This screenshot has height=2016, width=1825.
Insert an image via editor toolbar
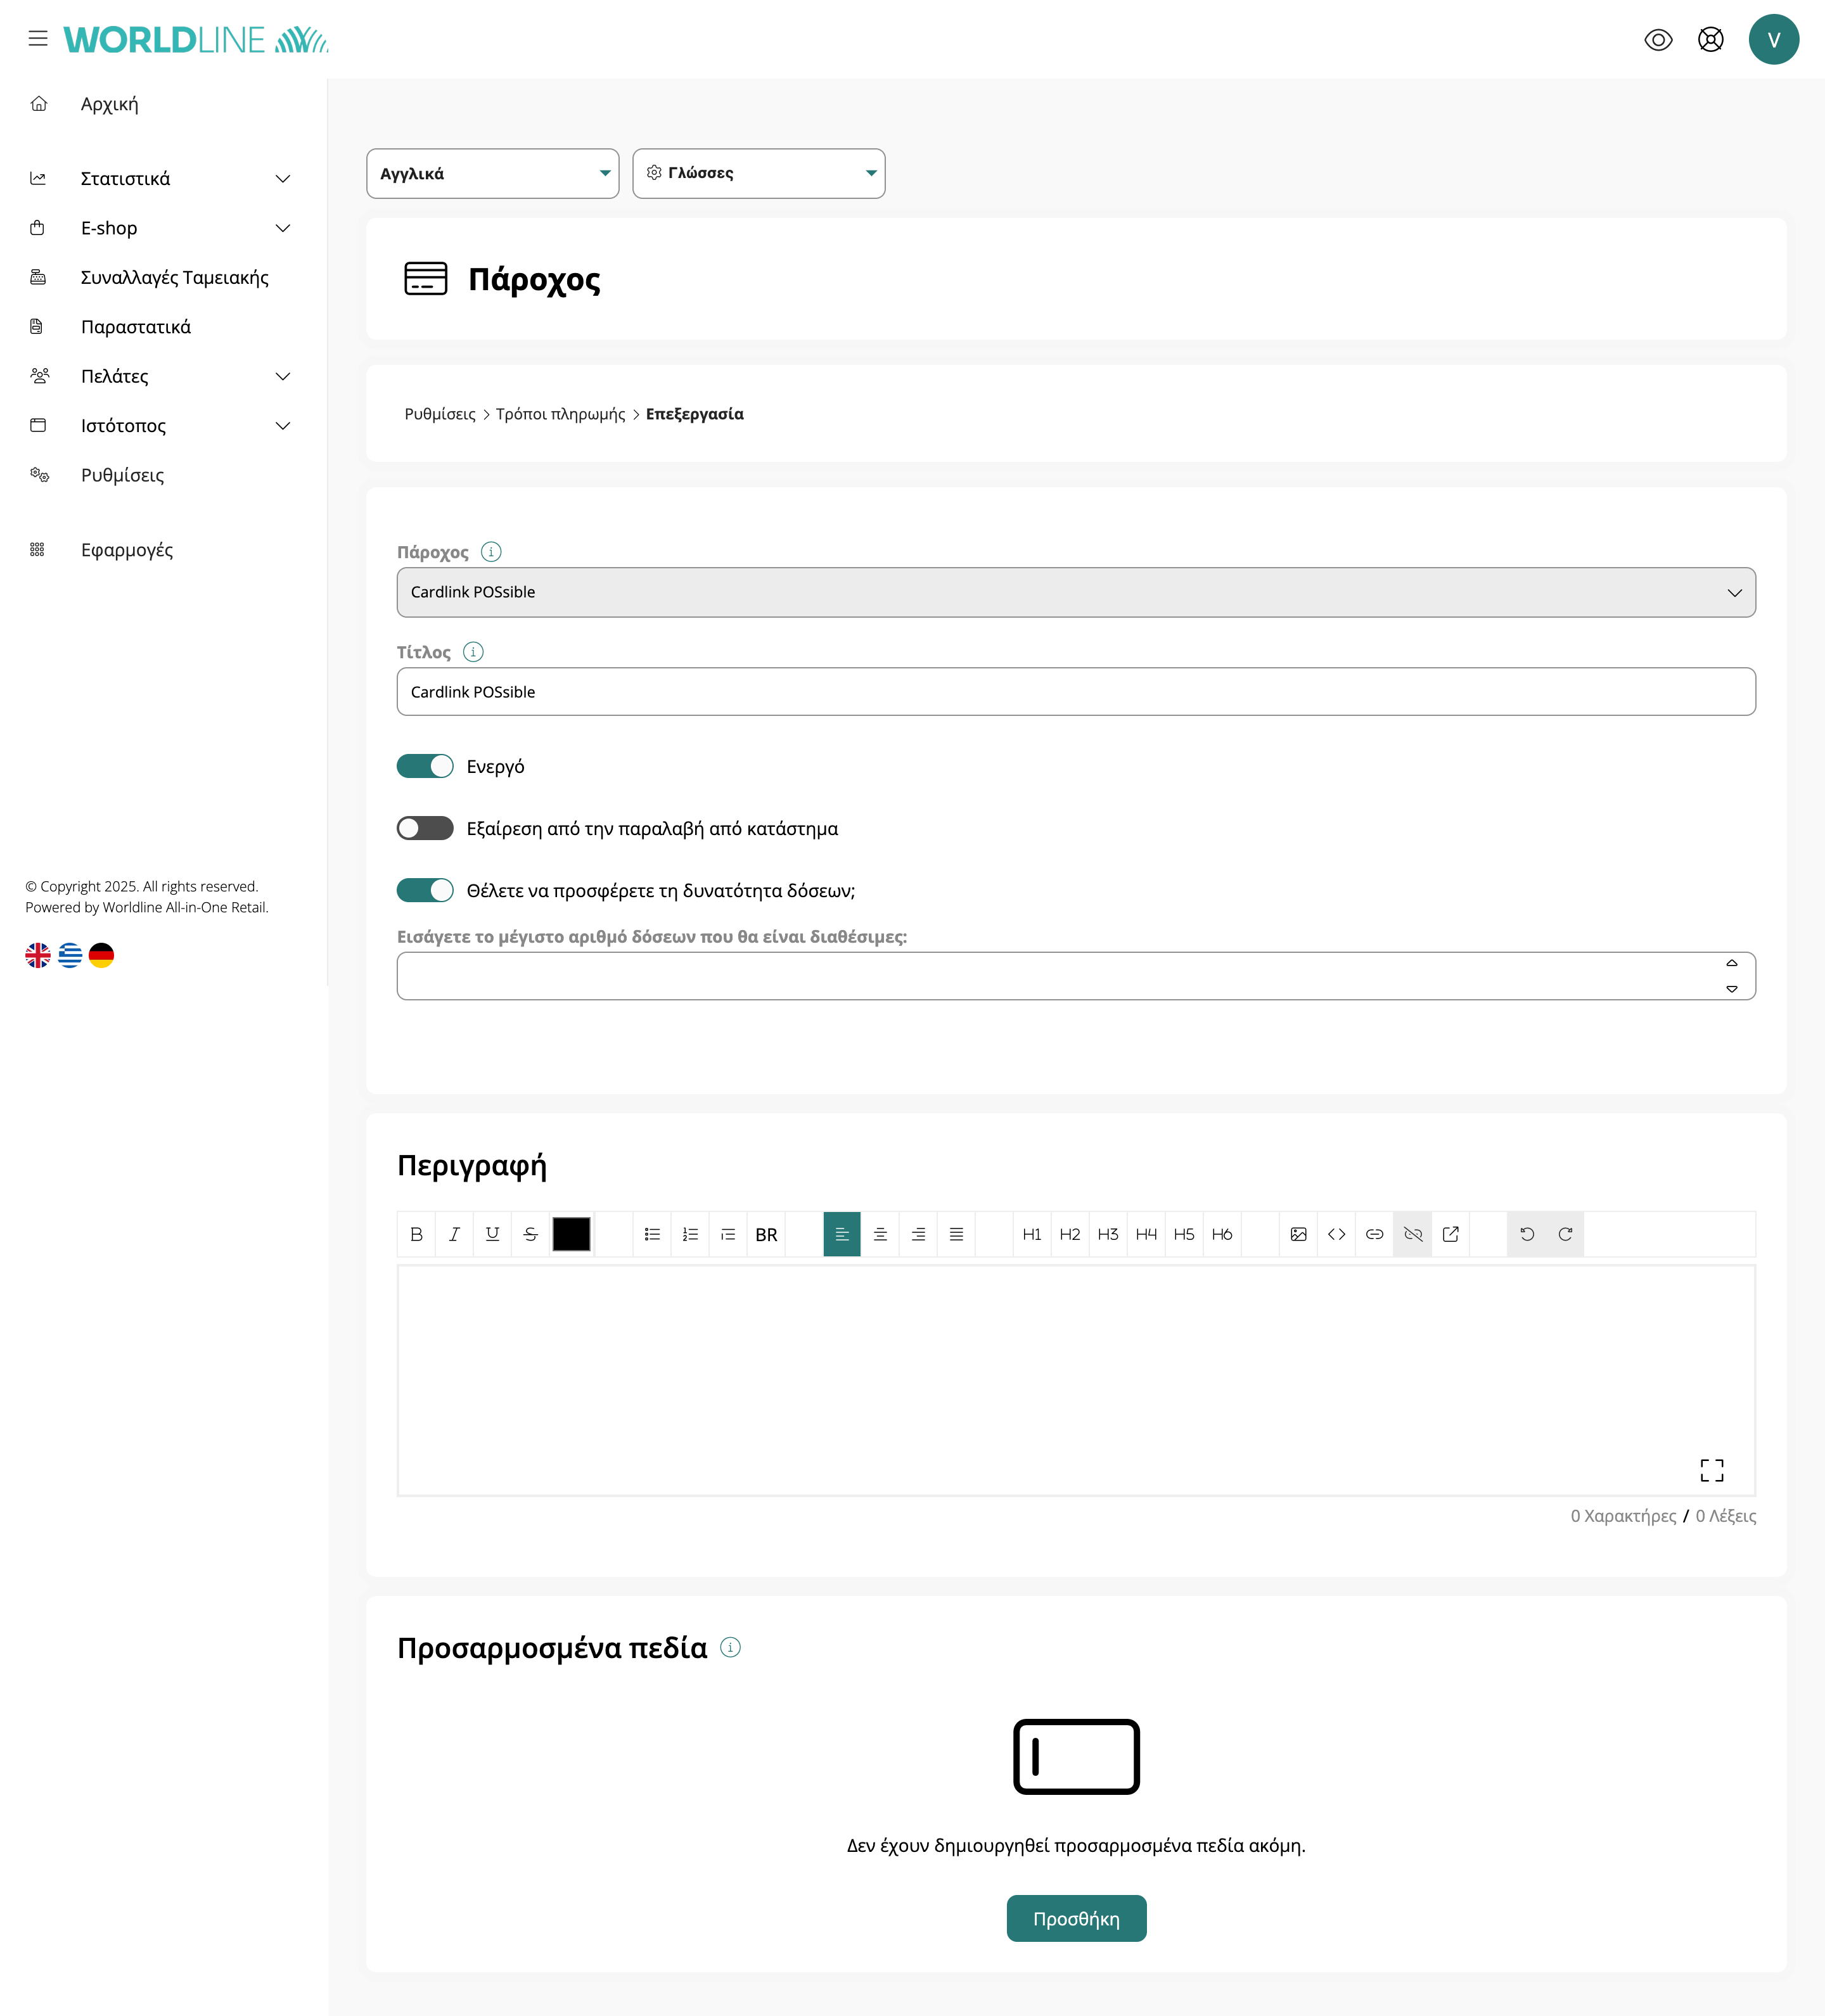coord(1298,1234)
